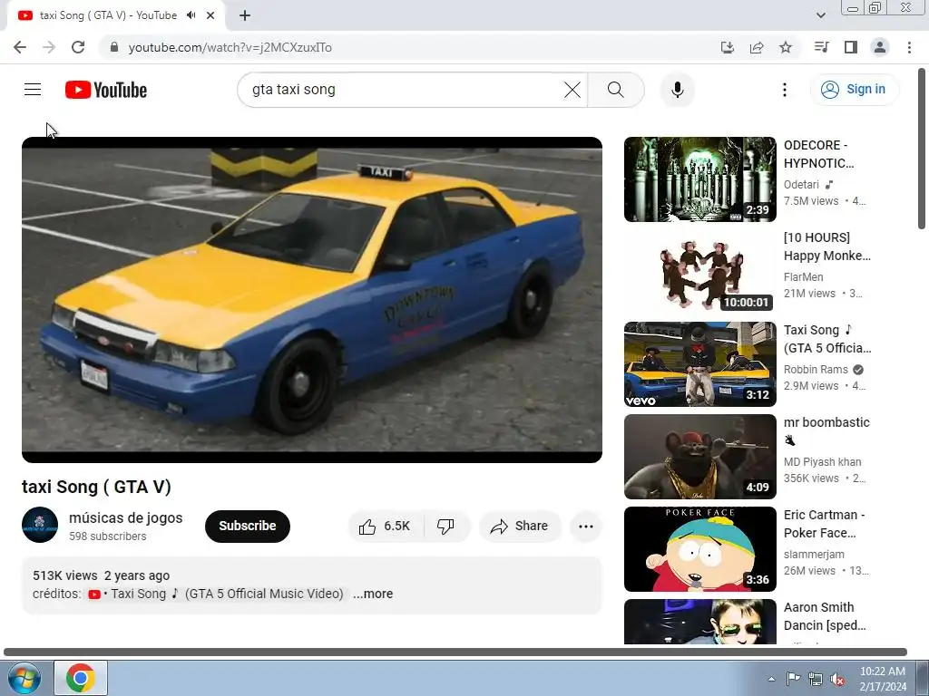929x696 pixels.
Task: Dislike the video with thumbs down
Action: (x=446, y=527)
